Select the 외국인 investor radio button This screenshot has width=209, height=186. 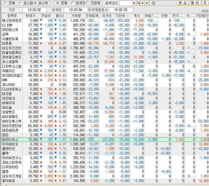click(x=73, y=3)
